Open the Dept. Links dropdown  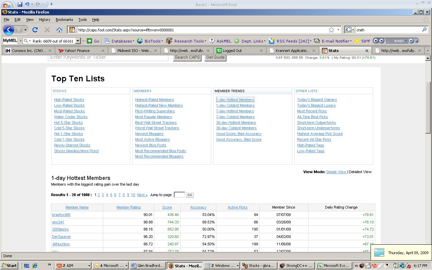(x=250, y=41)
